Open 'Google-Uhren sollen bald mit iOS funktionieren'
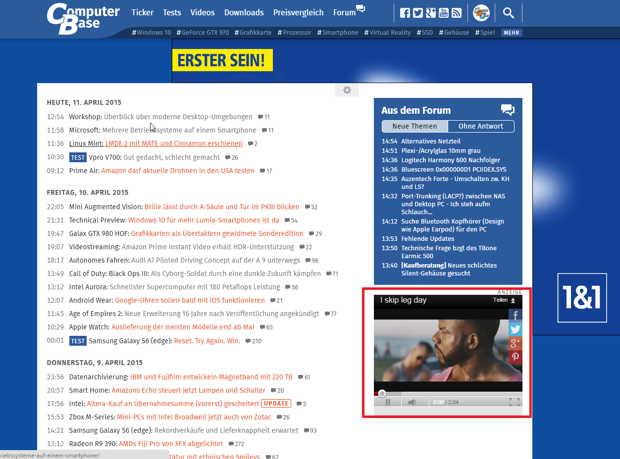This screenshot has height=459, width=620. point(190,301)
